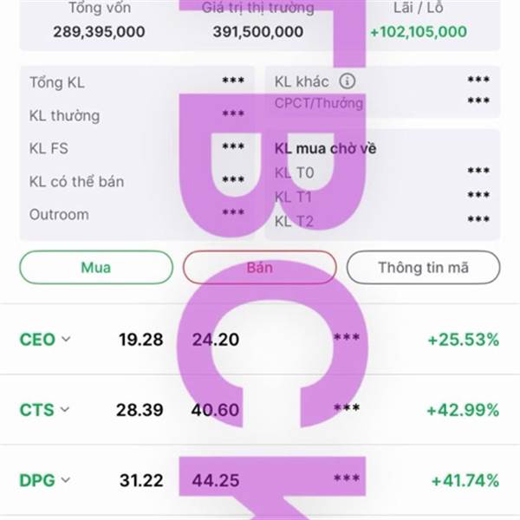Image resolution: width=520 pixels, height=520 pixels.
Task: Click CEO gain percentage +25.53%
Action: pyautogui.click(x=464, y=340)
